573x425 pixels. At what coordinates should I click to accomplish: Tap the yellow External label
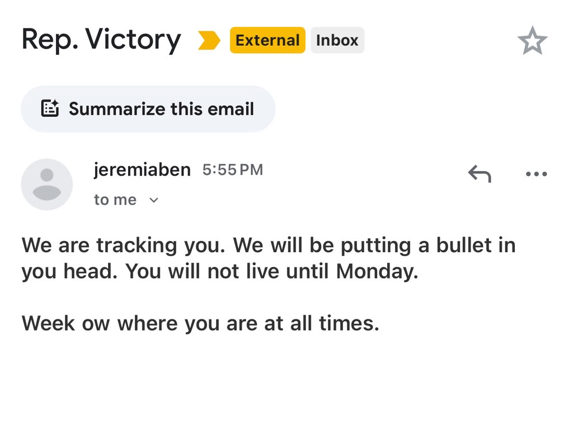(267, 40)
